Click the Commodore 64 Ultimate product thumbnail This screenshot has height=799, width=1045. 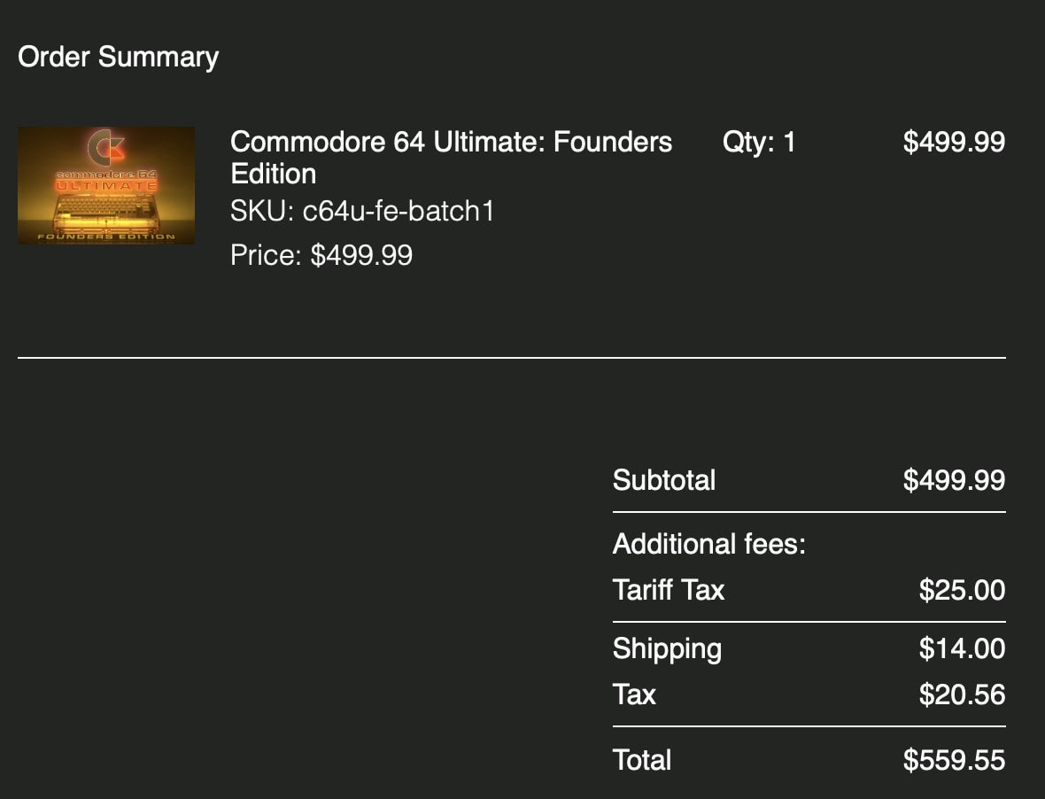[x=106, y=185]
